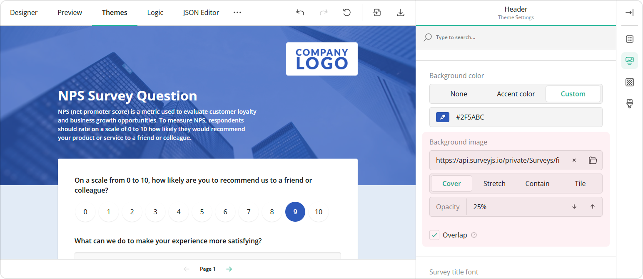Select the Header settings icon in the sidebar
The image size is (643, 279).
(x=629, y=60)
